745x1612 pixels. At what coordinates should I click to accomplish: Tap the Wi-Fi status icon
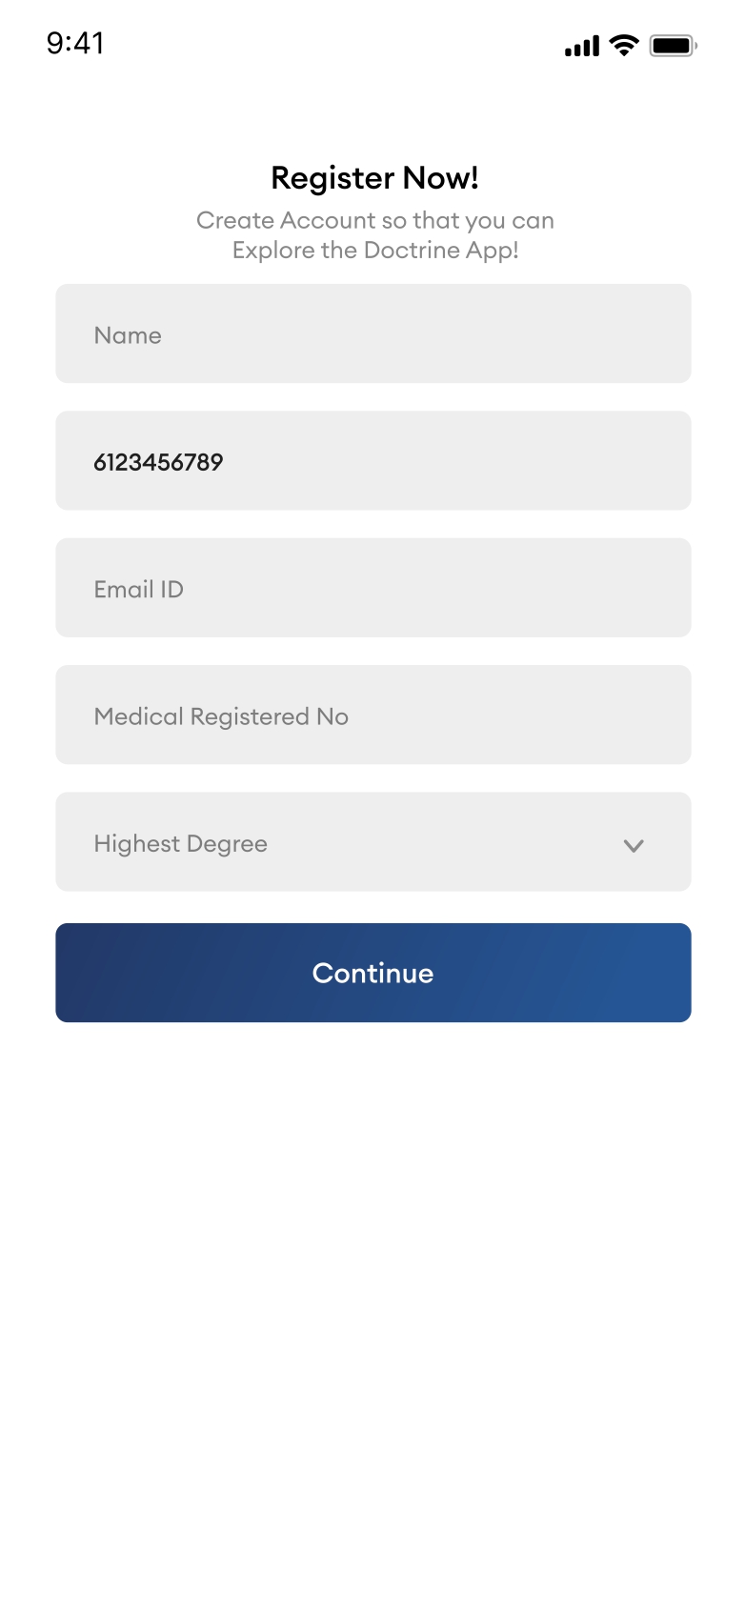pos(624,45)
